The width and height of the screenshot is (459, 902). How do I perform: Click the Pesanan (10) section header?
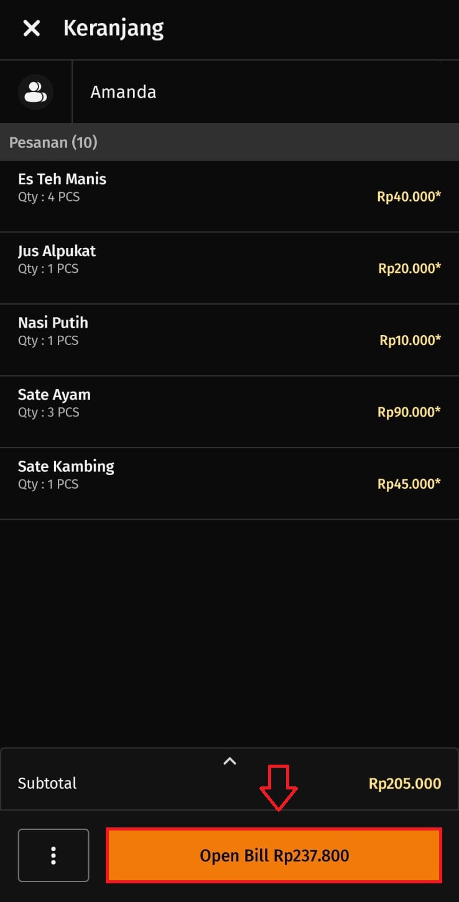click(x=53, y=142)
